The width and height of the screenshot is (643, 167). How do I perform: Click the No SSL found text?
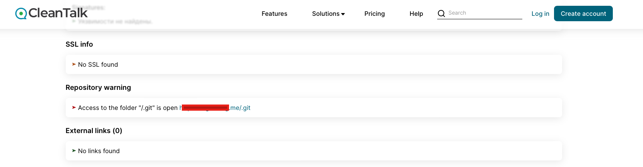98,64
